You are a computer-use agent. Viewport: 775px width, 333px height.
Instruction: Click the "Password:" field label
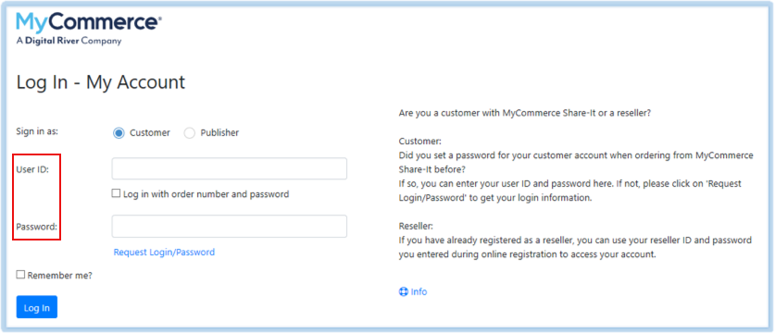click(37, 227)
